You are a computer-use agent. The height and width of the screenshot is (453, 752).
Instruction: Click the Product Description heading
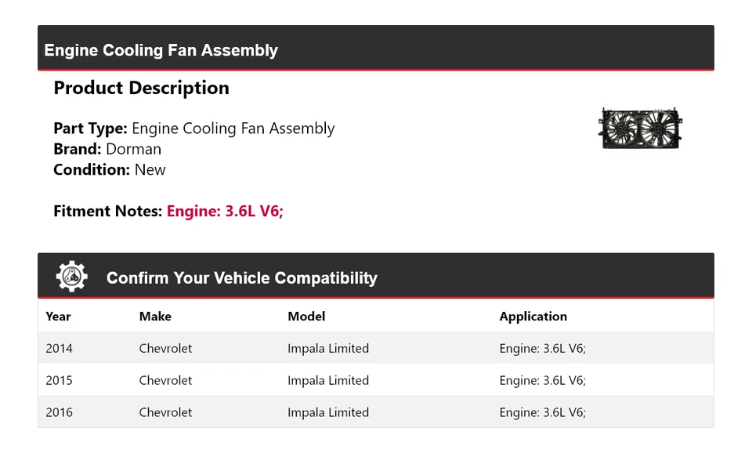(x=141, y=88)
